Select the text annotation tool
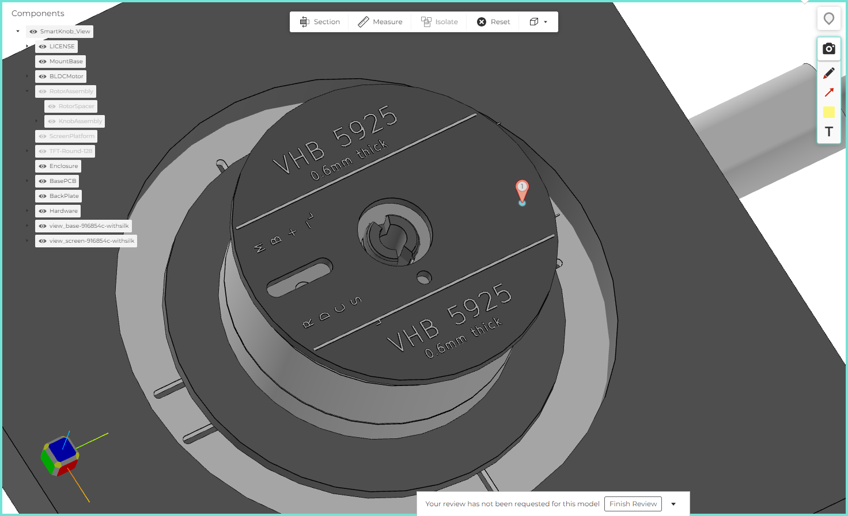The width and height of the screenshot is (848, 516). coord(829,132)
